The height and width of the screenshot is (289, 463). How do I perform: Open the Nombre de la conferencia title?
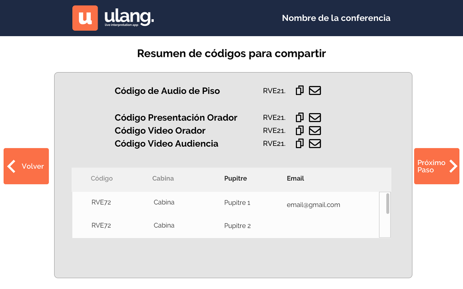(x=336, y=18)
